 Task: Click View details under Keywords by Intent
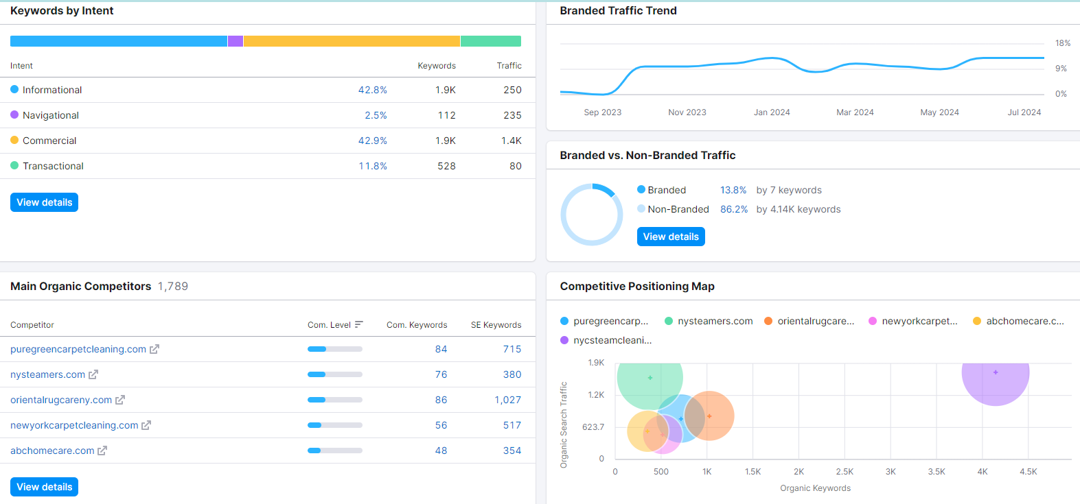click(44, 202)
